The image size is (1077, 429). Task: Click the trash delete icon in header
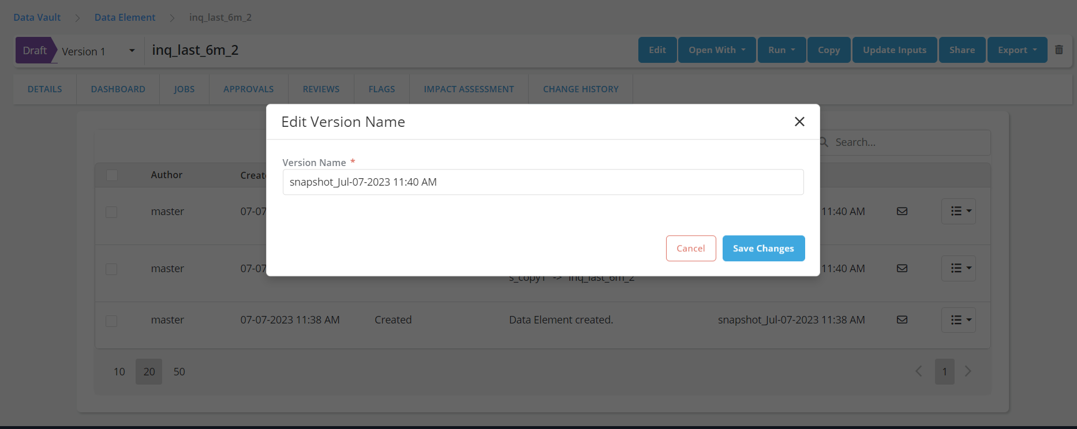(1059, 50)
